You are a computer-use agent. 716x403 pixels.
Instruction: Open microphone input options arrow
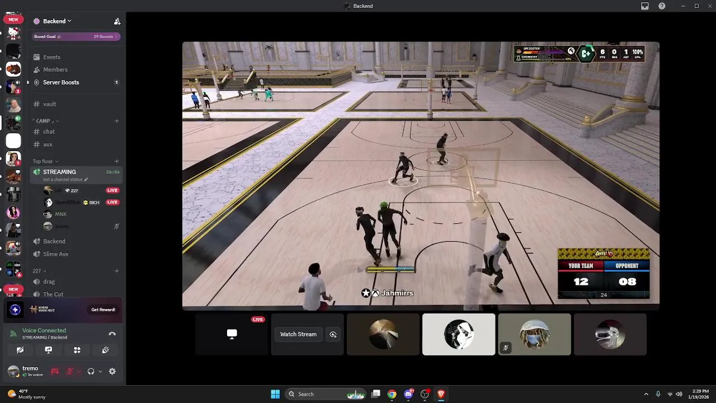point(79,371)
